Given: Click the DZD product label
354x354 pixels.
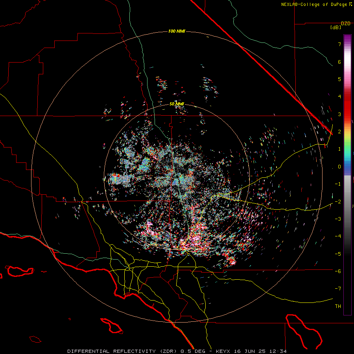Looking at the screenshot, I should [346, 23].
